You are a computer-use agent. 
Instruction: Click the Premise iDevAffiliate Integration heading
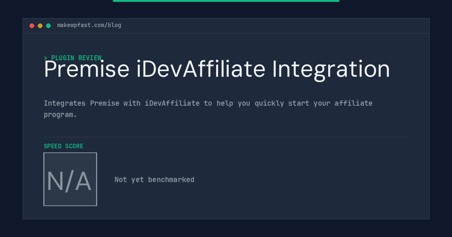click(217, 69)
